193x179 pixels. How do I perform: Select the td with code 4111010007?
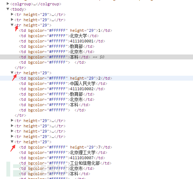coord(62,158)
